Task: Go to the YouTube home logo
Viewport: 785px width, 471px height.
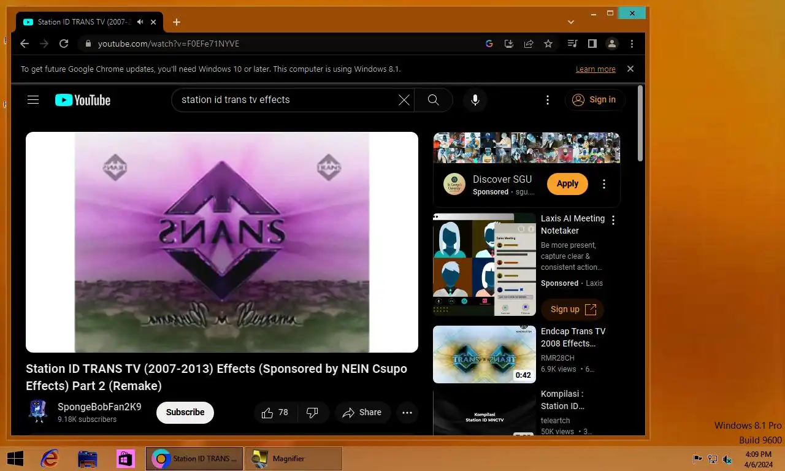Action: [x=83, y=100]
